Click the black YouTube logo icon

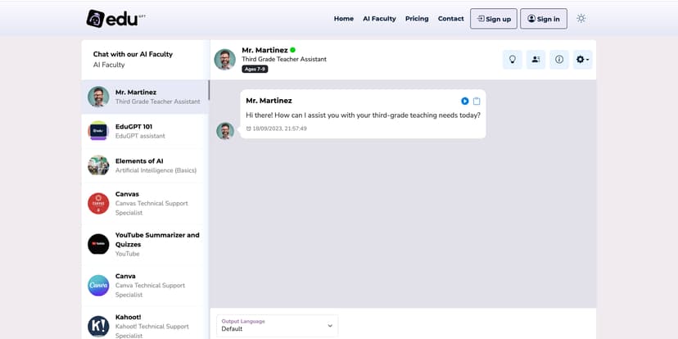click(98, 244)
